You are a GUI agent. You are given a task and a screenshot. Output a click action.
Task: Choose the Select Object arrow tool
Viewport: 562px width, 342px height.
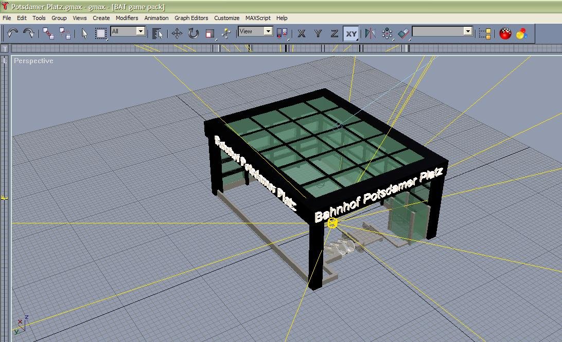point(84,33)
